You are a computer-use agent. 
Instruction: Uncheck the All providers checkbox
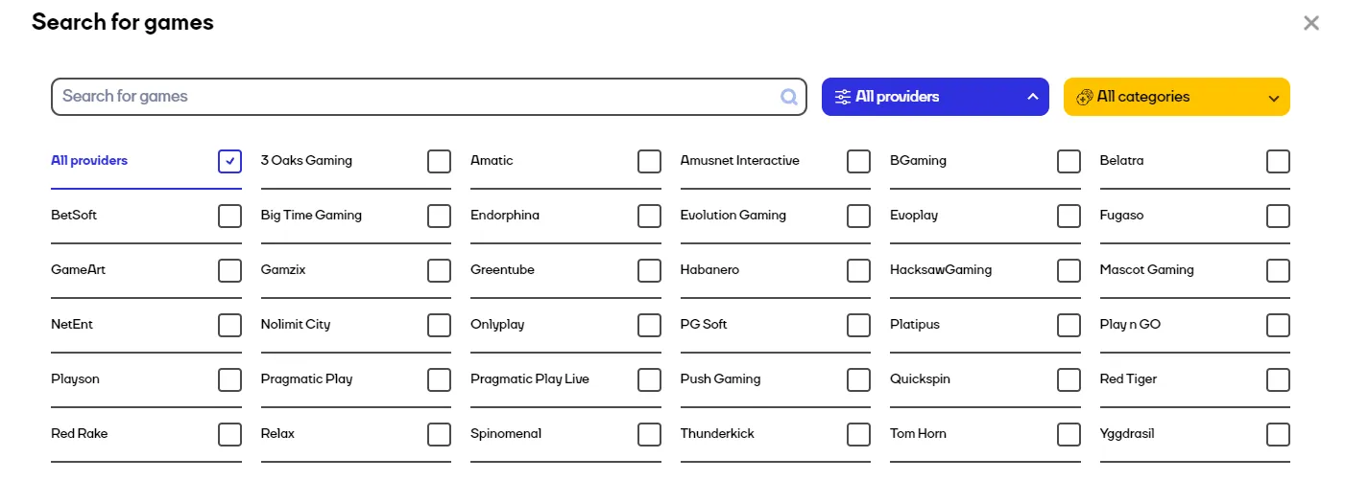229,162
